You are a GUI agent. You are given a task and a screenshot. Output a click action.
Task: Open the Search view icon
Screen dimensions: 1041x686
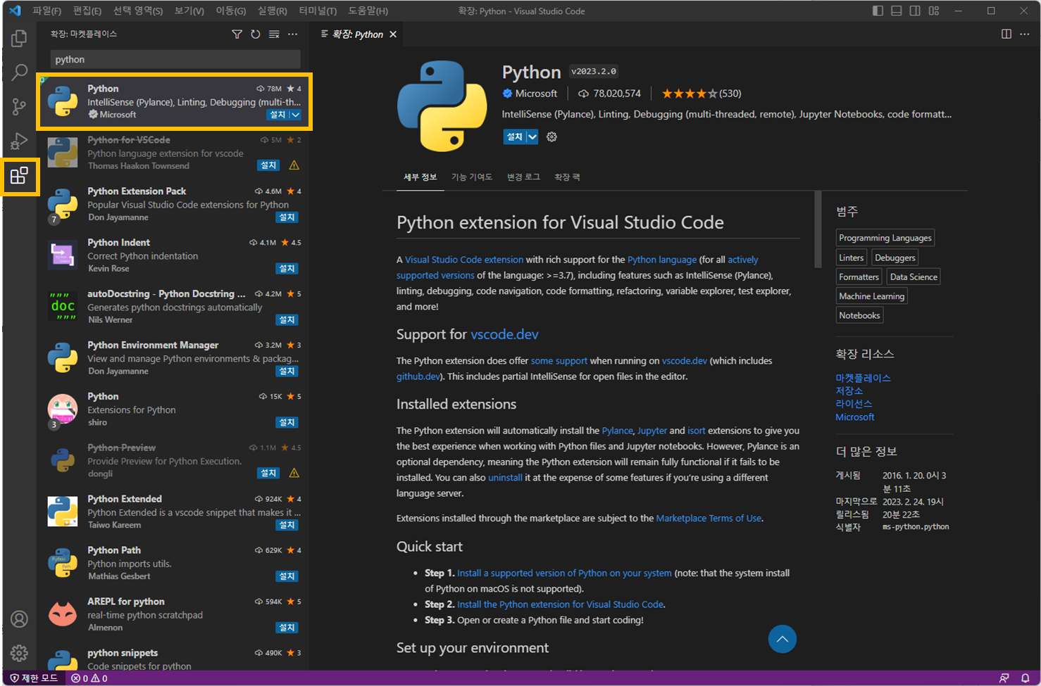click(x=19, y=72)
